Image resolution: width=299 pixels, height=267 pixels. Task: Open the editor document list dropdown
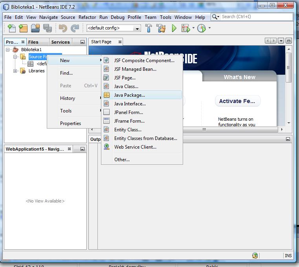pos(281,41)
